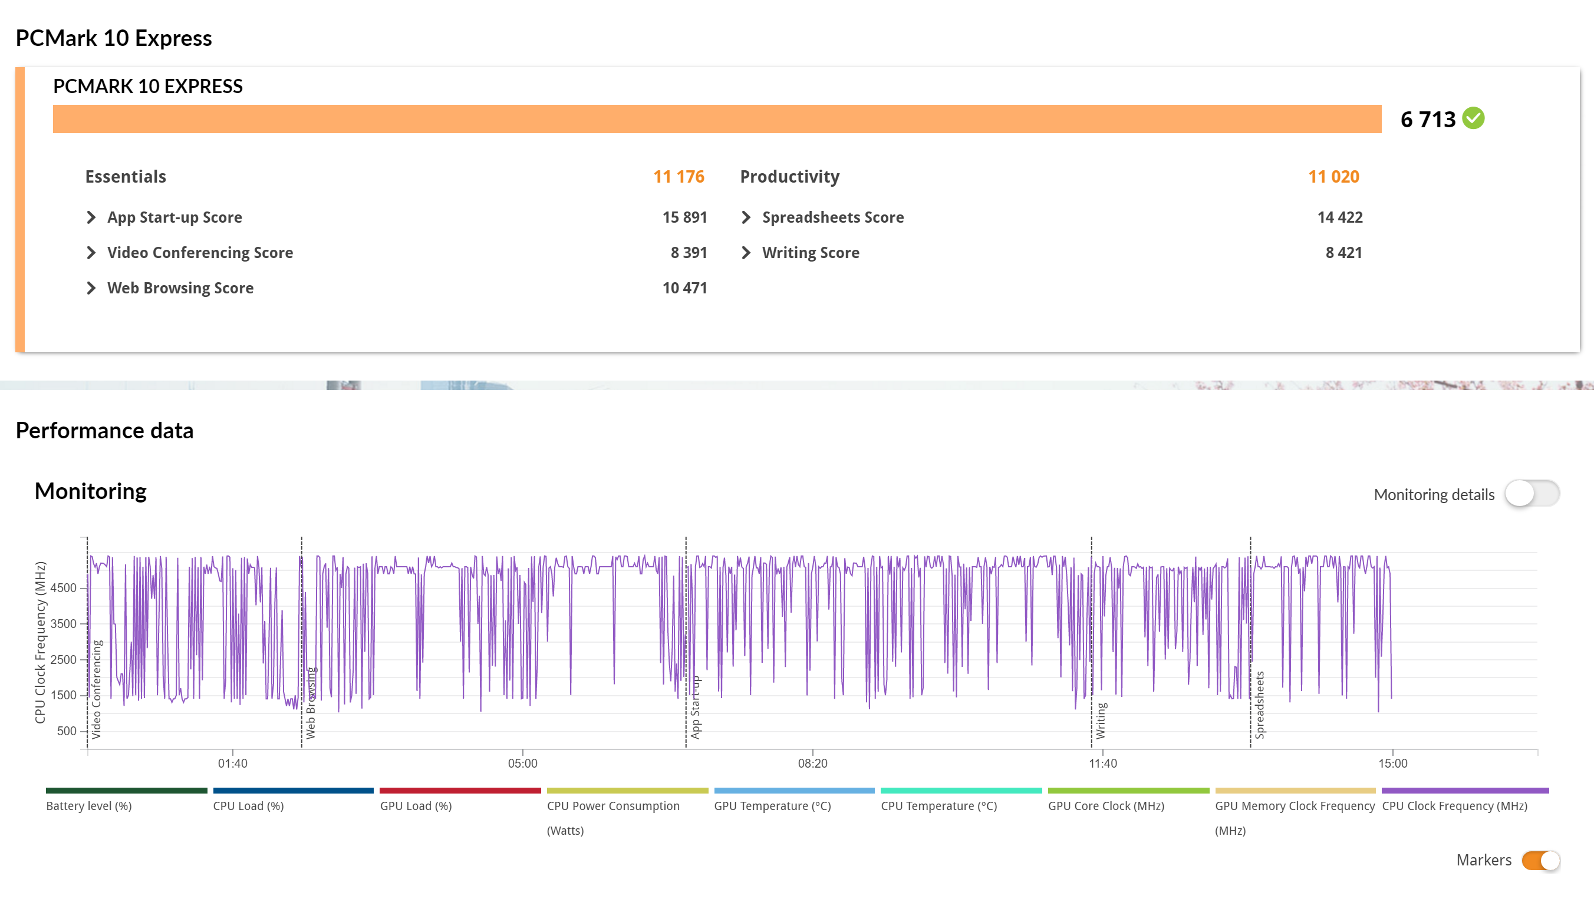This screenshot has height=899, width=1594.
Task: Toggle CPU Temperature legend swatch
Action: [x=961, y=790]
